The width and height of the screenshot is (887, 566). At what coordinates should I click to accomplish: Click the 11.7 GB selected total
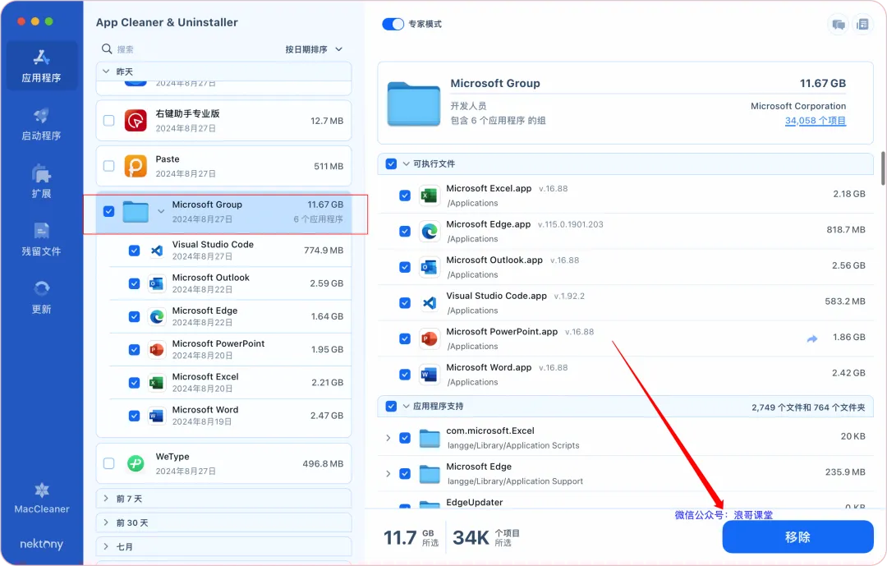(x=411, y=537)
